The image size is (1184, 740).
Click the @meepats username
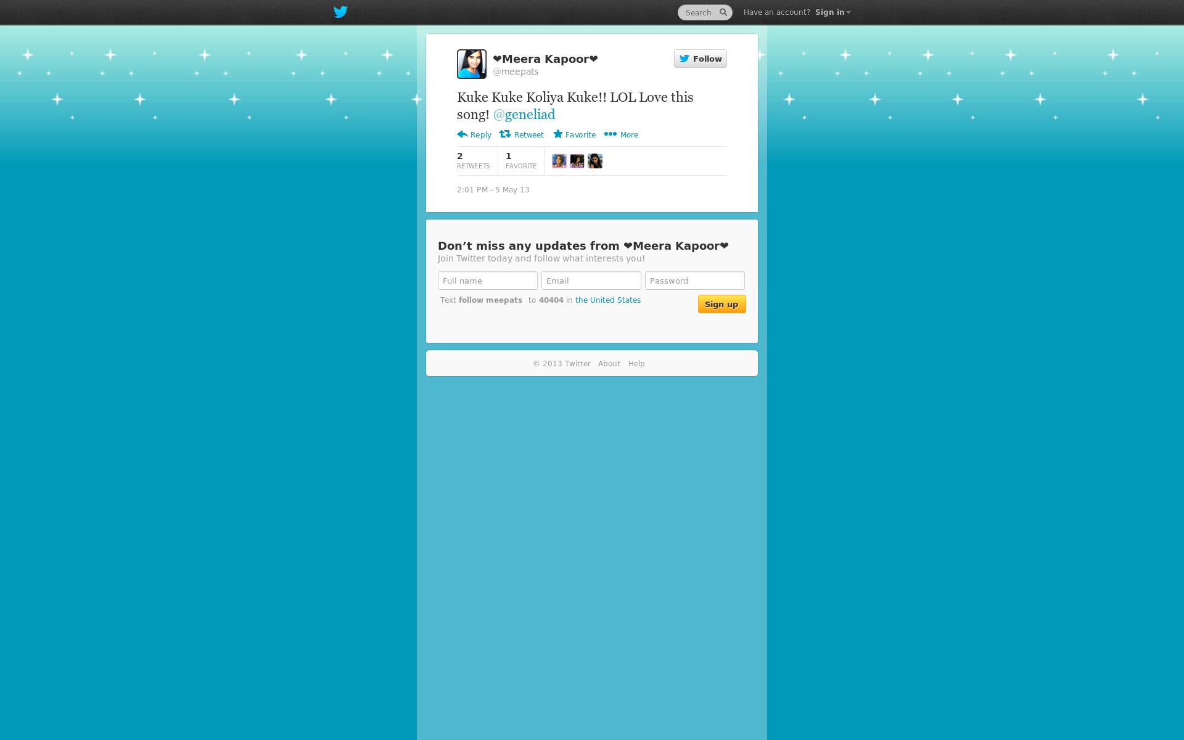click(516, 72)
